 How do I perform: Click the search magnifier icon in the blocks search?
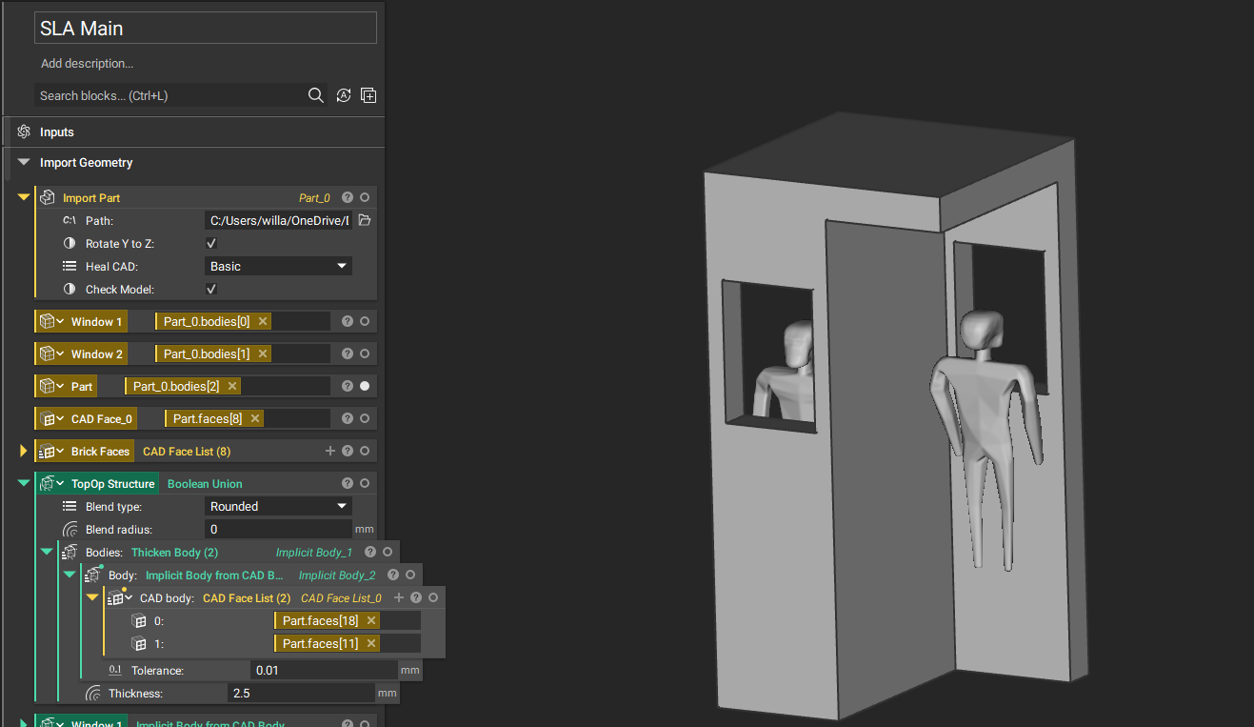[x=316, y=95]
